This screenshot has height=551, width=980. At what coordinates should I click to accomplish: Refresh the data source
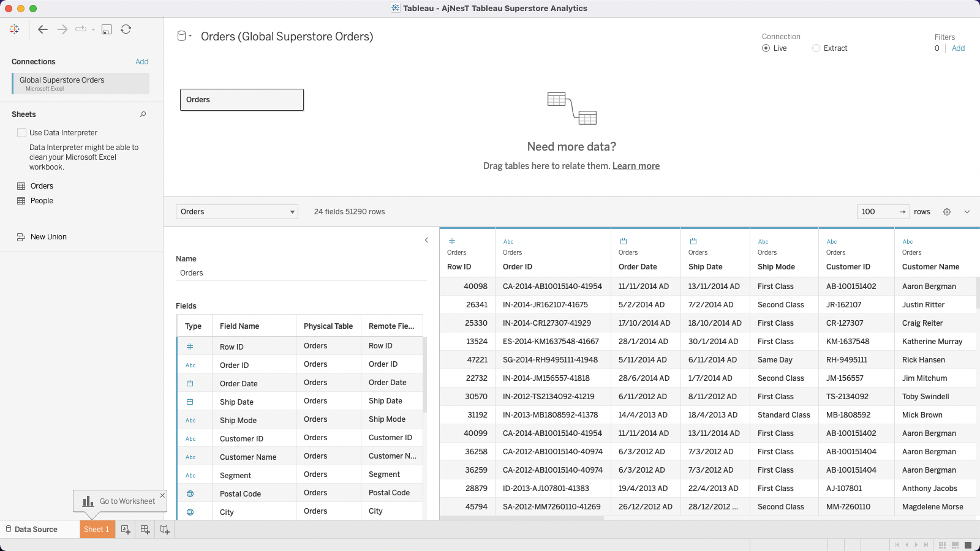click(126, 29)
